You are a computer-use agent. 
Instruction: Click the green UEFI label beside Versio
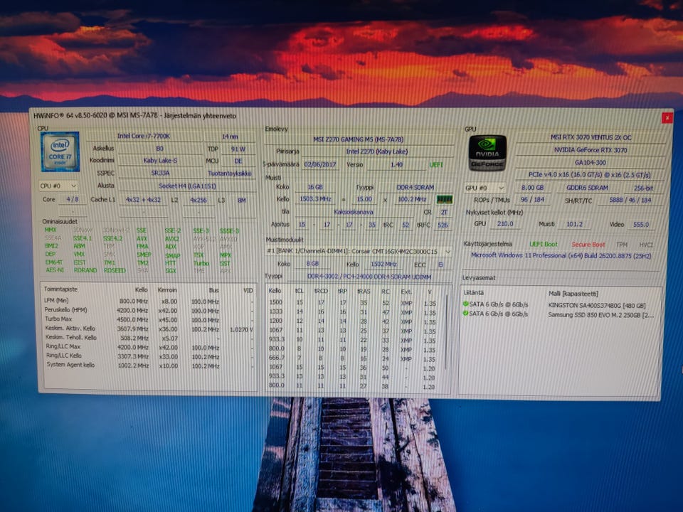(435, 164)
